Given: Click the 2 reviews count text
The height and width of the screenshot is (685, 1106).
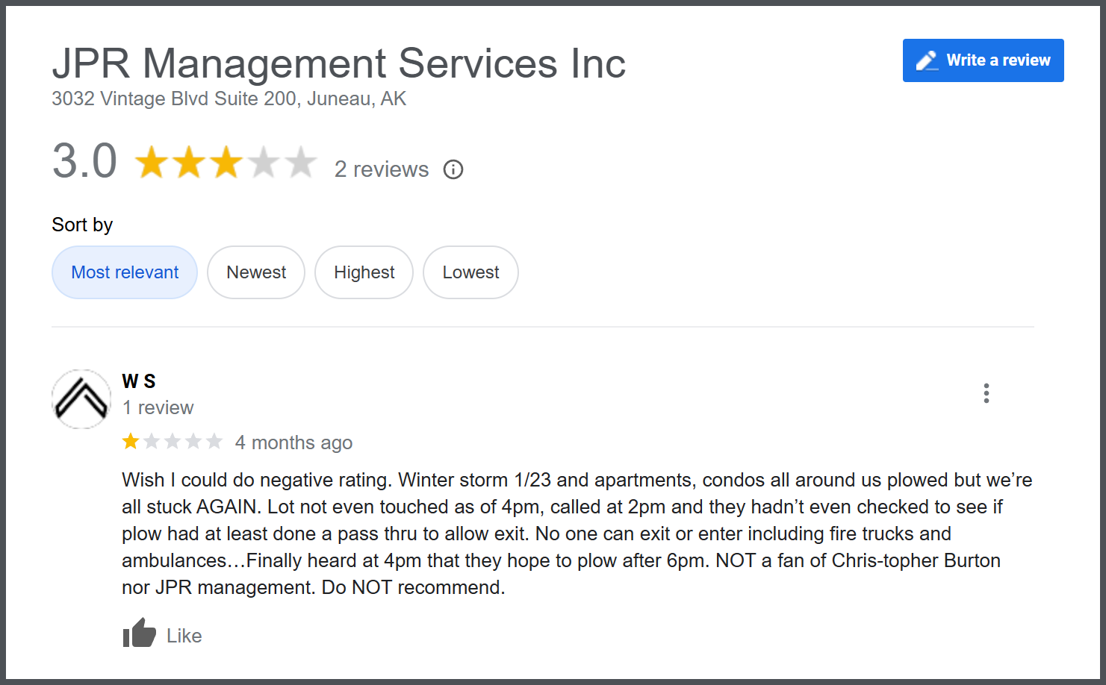Looking at the screenshot, I should (381, 169).
